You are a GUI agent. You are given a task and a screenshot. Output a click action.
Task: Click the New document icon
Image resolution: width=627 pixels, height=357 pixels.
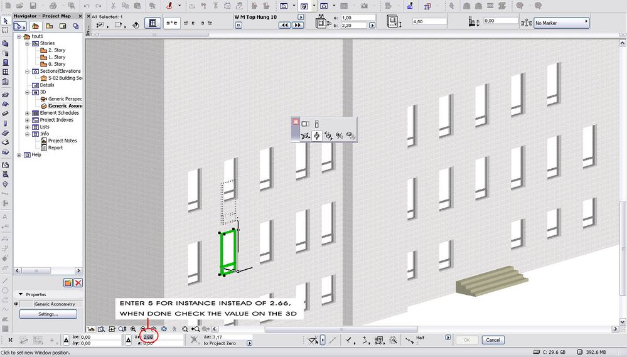[x=8, y=6]
